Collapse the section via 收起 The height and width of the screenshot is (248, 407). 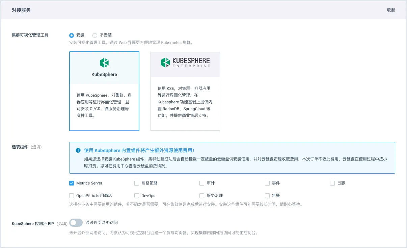coord(391,10)
